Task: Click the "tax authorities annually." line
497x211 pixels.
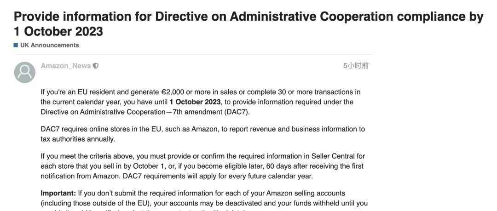Action: point(78,139)
